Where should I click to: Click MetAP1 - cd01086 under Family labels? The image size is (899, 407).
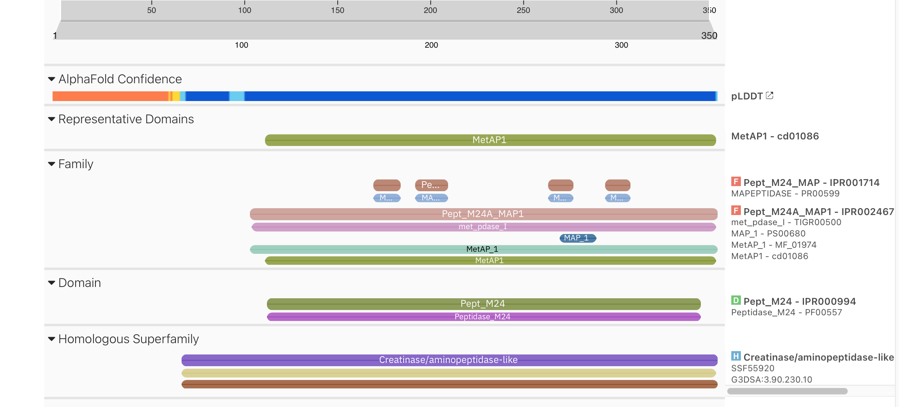(770, 256)
